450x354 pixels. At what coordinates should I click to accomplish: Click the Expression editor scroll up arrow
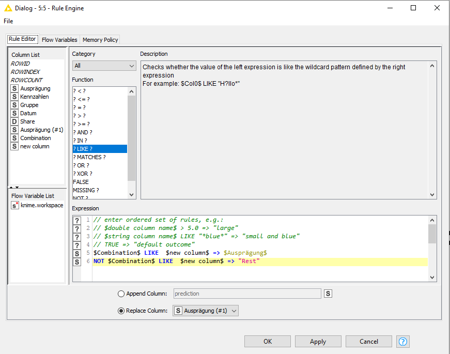(x=432, y=220)
